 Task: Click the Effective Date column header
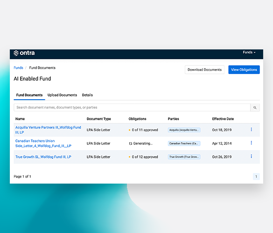coord(223,119)
